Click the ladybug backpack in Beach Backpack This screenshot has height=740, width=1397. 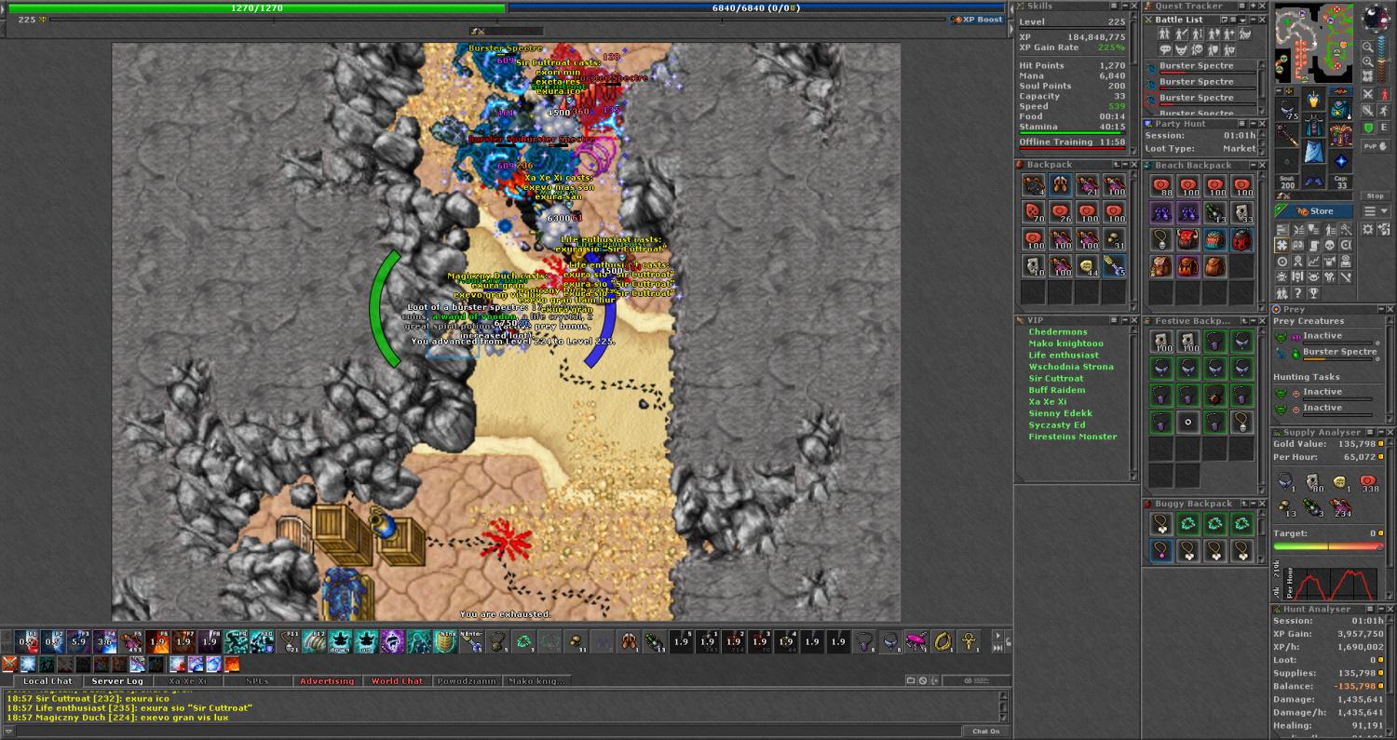point(1242,239)
